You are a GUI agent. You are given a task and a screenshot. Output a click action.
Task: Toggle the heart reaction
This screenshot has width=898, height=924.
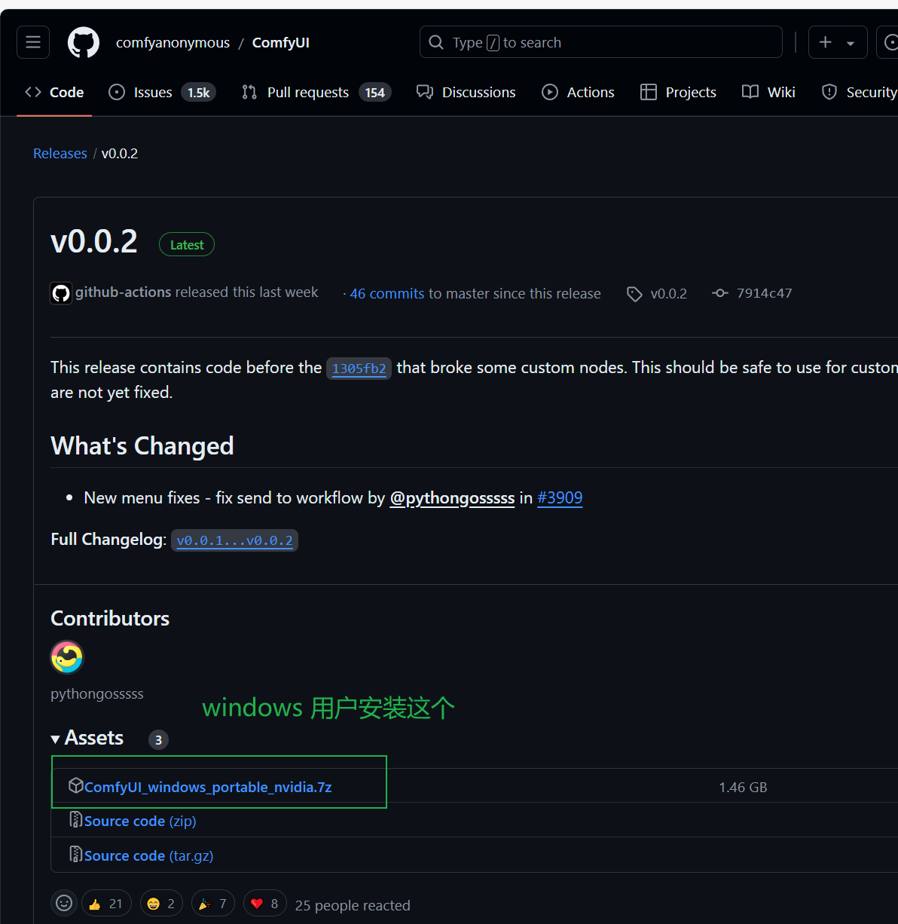[264, 904]
